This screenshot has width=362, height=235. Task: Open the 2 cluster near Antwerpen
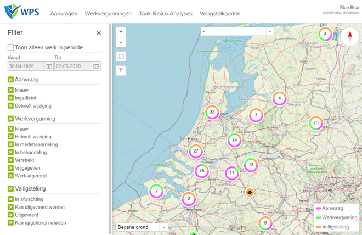[x=189, y=199]
